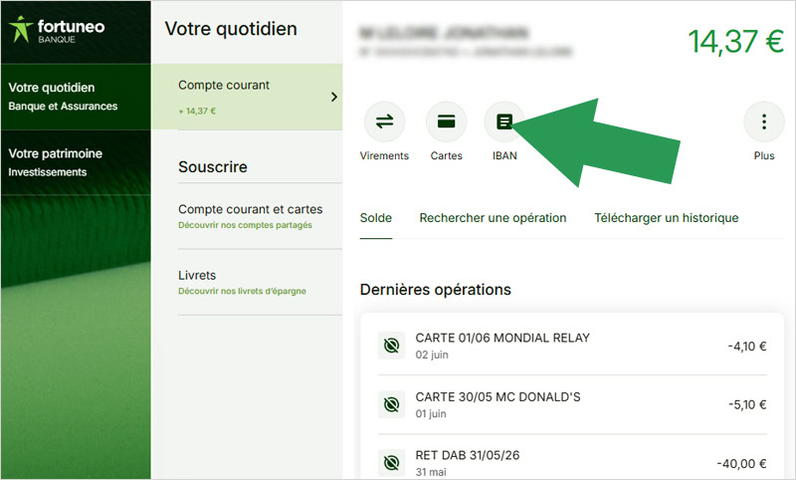Open RET DAB 31/05/26 transaction
Viewport: 796px width, 480px height.
coord(572,463)
